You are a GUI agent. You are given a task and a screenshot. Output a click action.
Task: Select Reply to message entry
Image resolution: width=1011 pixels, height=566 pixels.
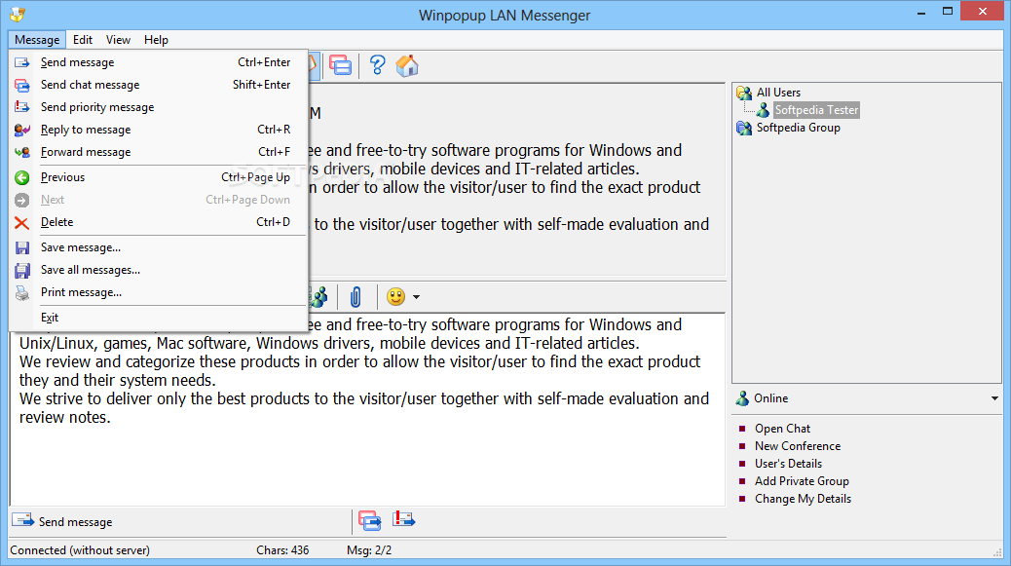[160, 130]
